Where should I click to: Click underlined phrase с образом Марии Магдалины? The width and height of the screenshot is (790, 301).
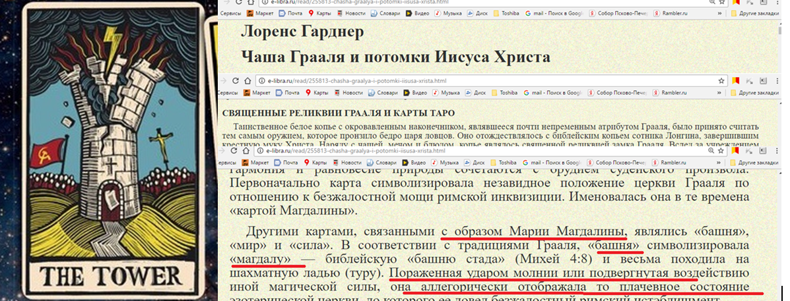coord(533,233)
